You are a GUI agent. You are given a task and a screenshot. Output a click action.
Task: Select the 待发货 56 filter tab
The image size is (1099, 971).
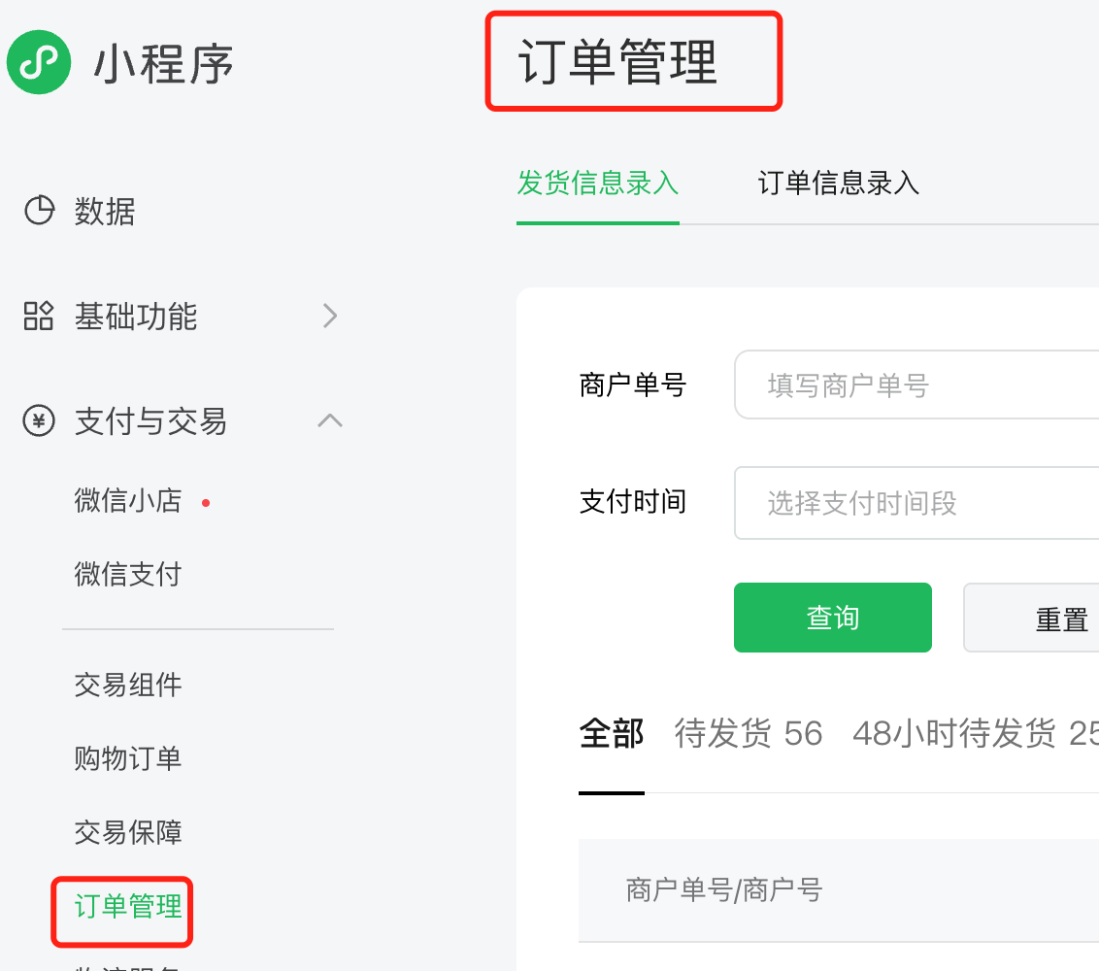pos(748,734)
